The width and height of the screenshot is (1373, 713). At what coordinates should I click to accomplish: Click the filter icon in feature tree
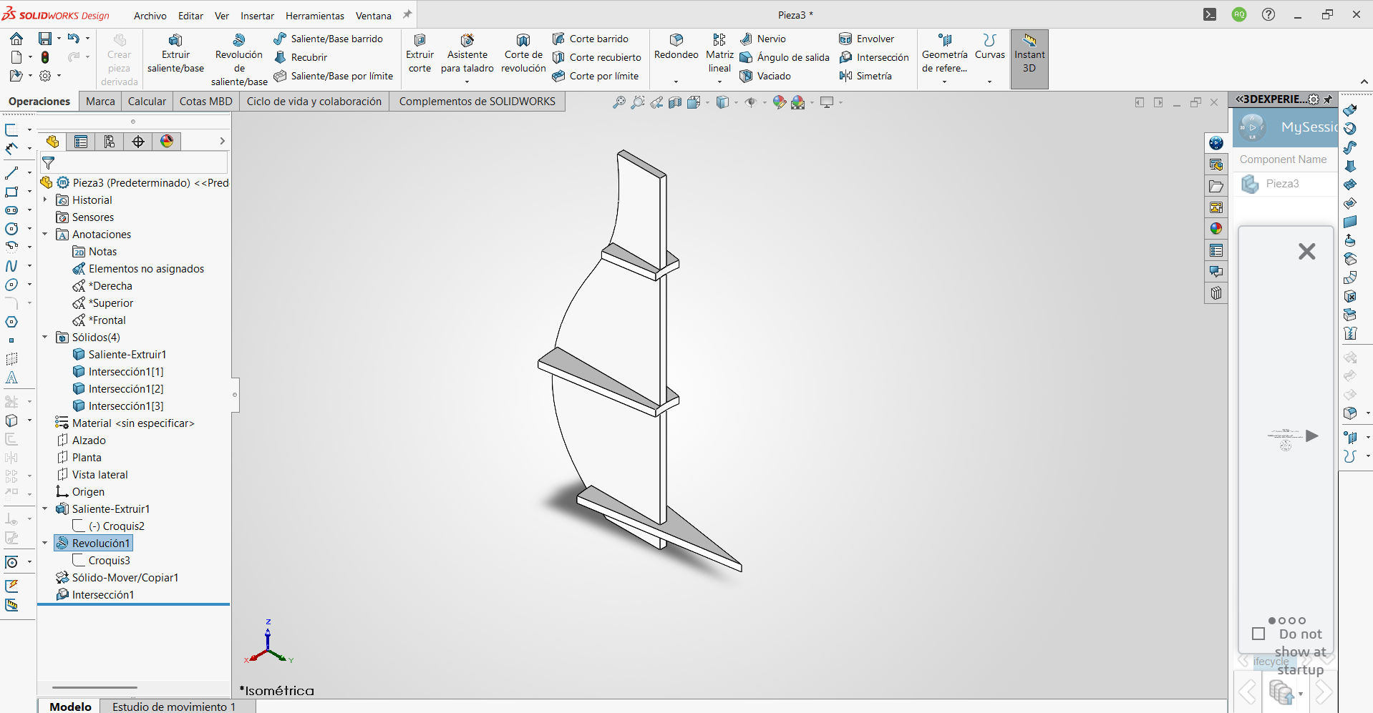(x=49, y=163)
